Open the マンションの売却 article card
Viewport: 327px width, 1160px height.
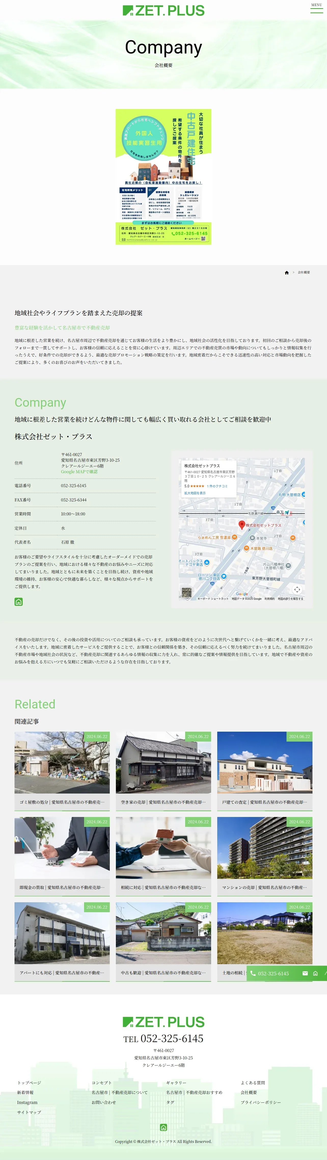pos(265,856)
